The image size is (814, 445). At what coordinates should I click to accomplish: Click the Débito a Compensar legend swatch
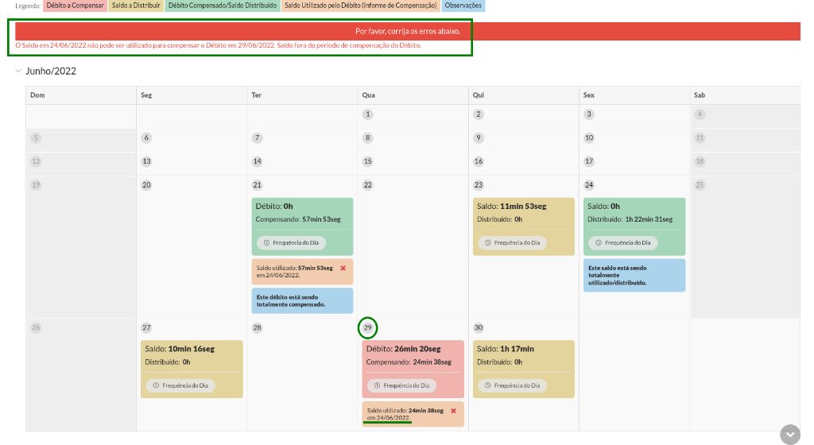click(75, 6)
